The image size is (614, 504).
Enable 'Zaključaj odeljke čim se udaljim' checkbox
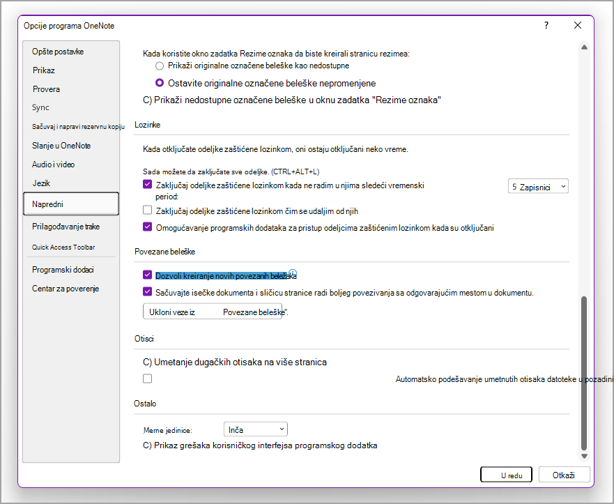coord(147,211)
